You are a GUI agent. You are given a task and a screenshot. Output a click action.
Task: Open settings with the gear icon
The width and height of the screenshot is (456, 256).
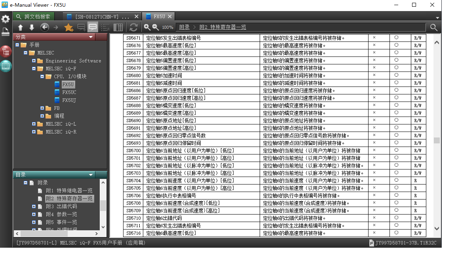[6, 19]
